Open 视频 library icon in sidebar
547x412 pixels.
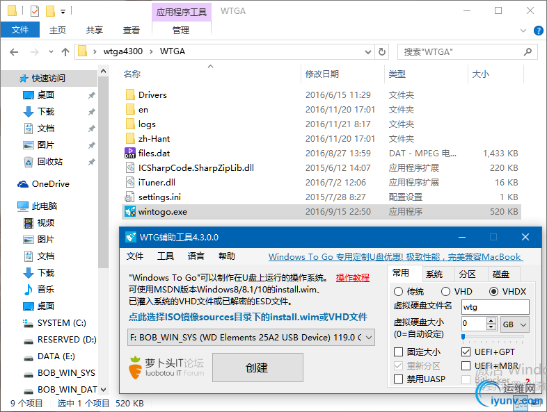tap(29, 223)
